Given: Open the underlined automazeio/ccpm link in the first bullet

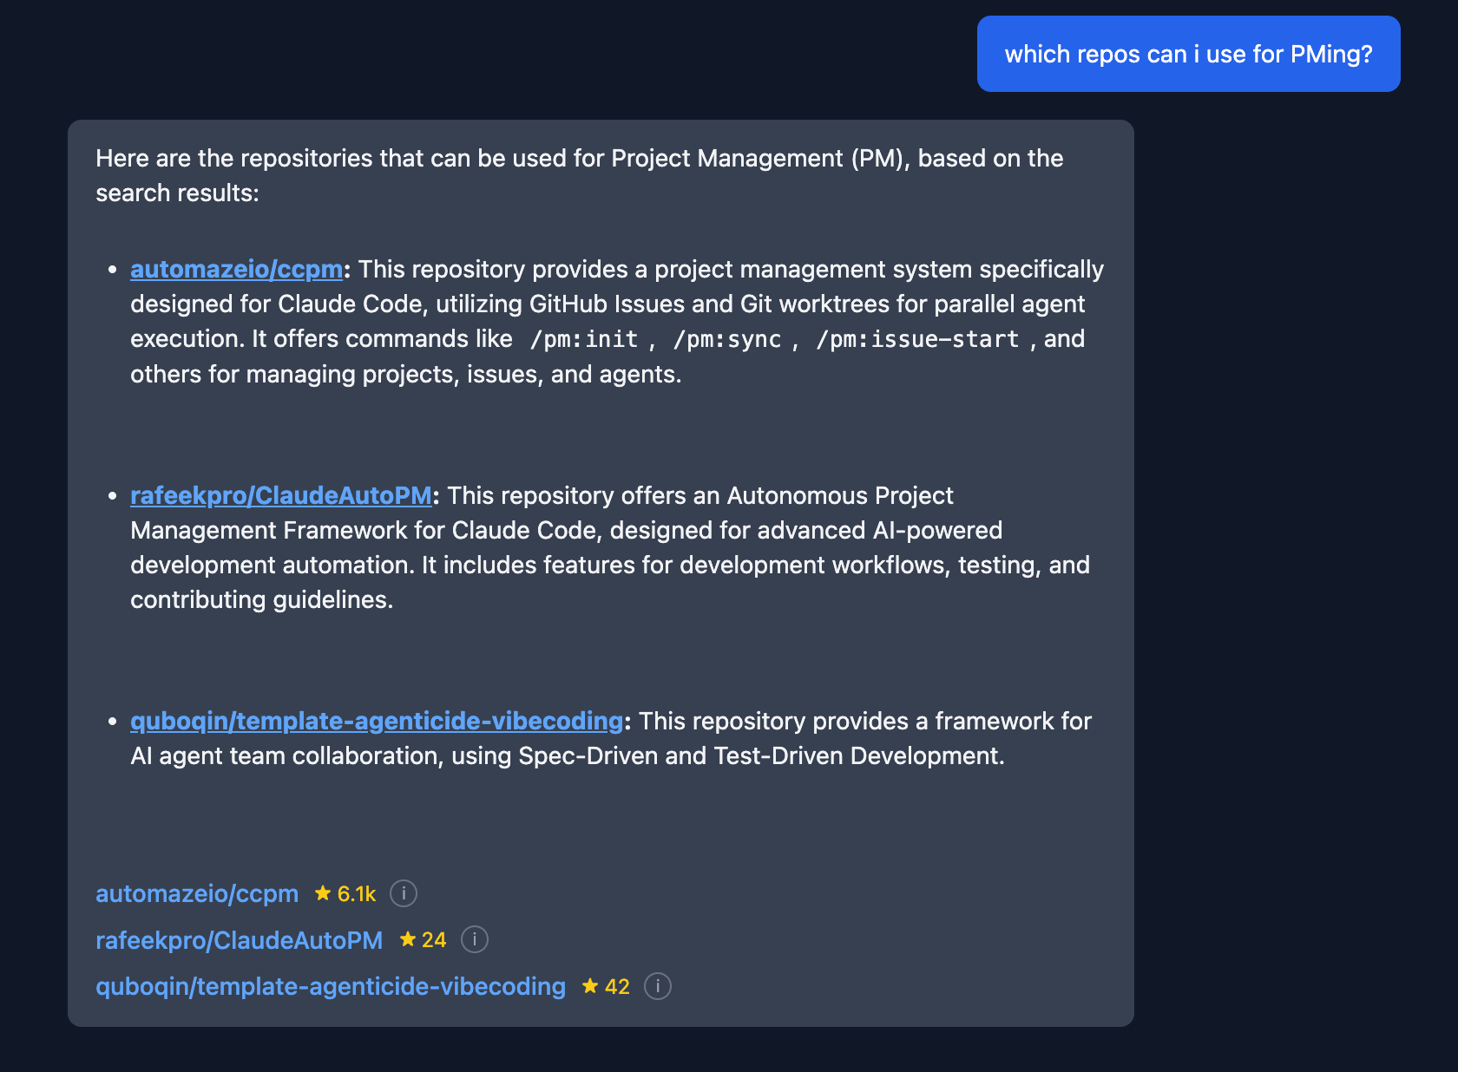Looking at the screenshot, I should point(236,270).
